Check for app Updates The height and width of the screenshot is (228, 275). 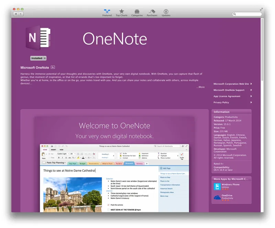[x=166, y=13]
